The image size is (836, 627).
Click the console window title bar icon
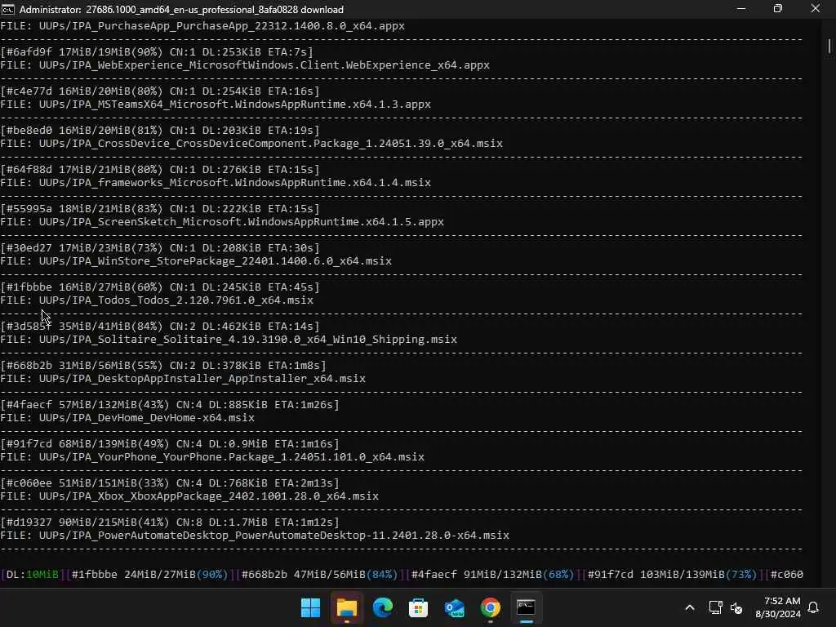8,9
